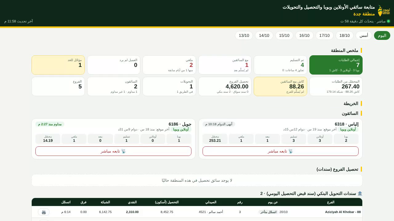
Task: Click the آخر تحديث 11:58 م timestamp
Action: click(18, 21)
